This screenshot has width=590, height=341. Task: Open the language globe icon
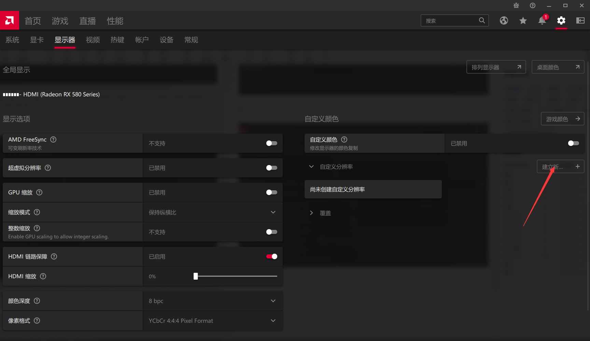tap(504, 21)
